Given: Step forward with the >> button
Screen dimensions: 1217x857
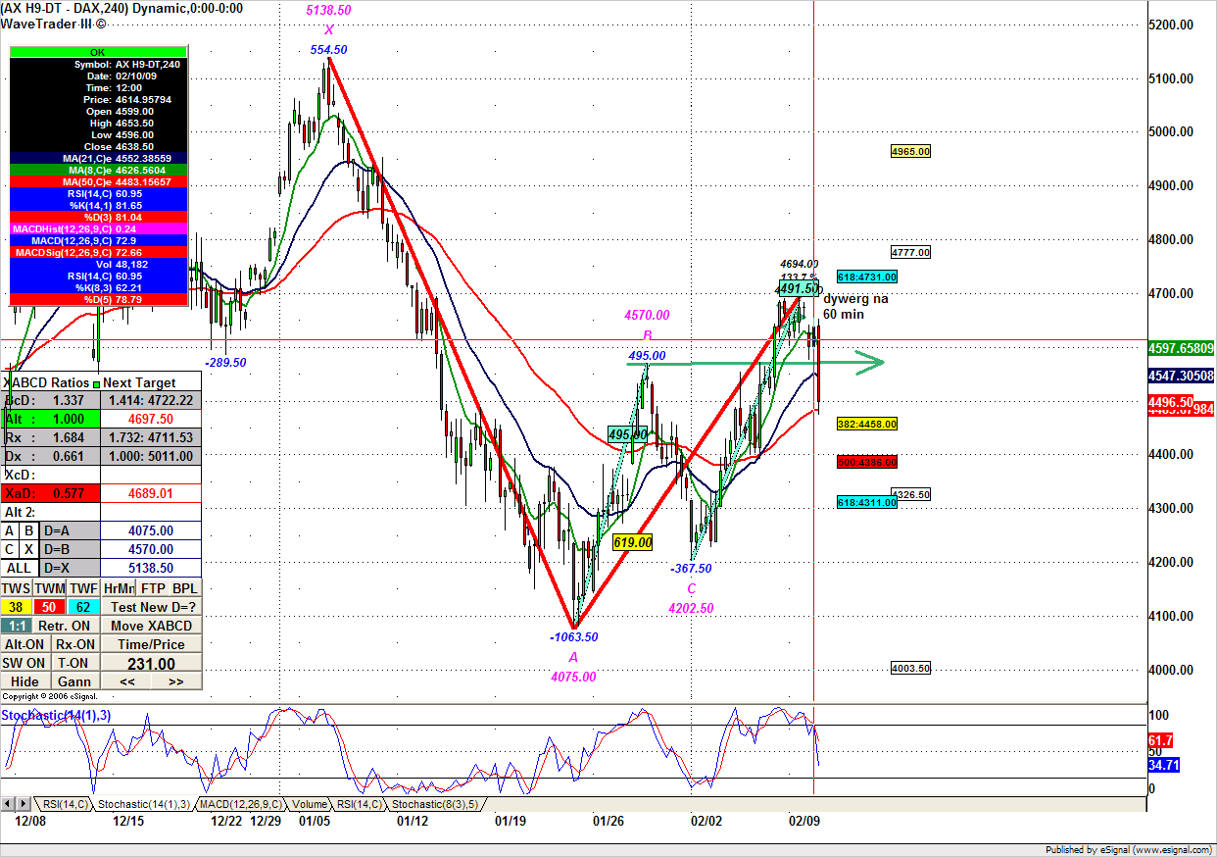Looking at the screenshot, I should [x=176, y=681].
